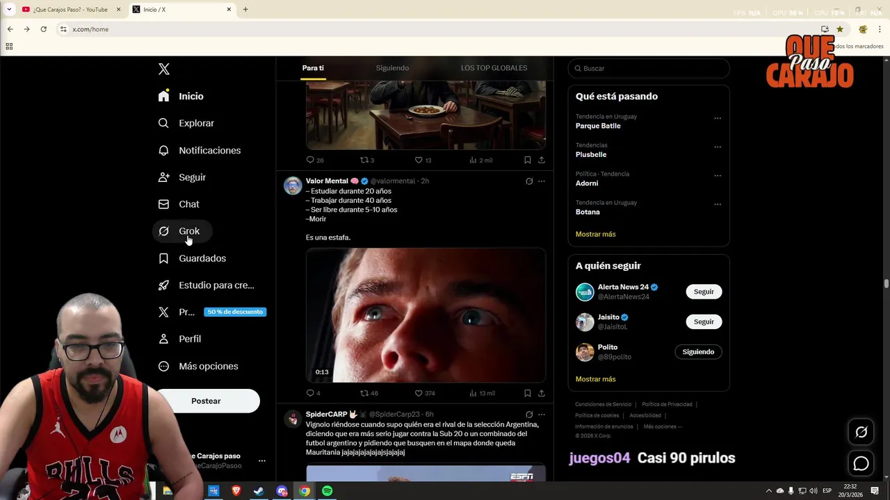The width and height of the screenshot is (890, 500).
Task: Like the Valor Mental post with 374 likes
Action: click(x=425, y=393)
